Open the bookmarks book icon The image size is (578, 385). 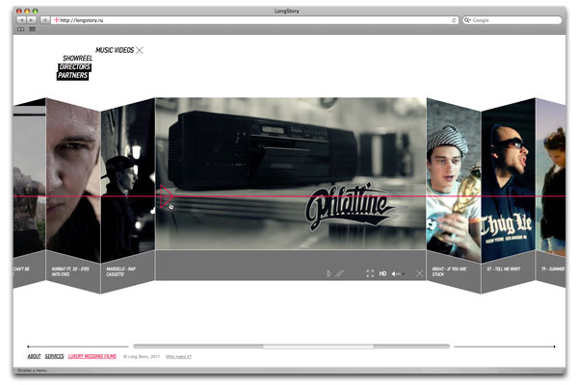pyautogui.click(x=21, y=29)
